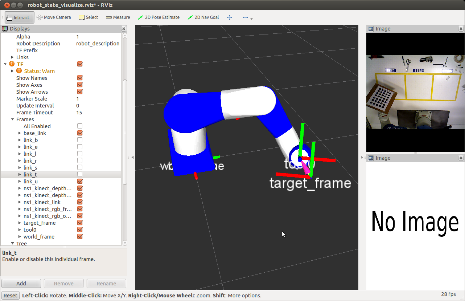Image resolution: width=465 pixels, height=301 pixels.
Task: Select the 2D Nav Goal tool
Action: pyautogui.click(x=203, y=17)
